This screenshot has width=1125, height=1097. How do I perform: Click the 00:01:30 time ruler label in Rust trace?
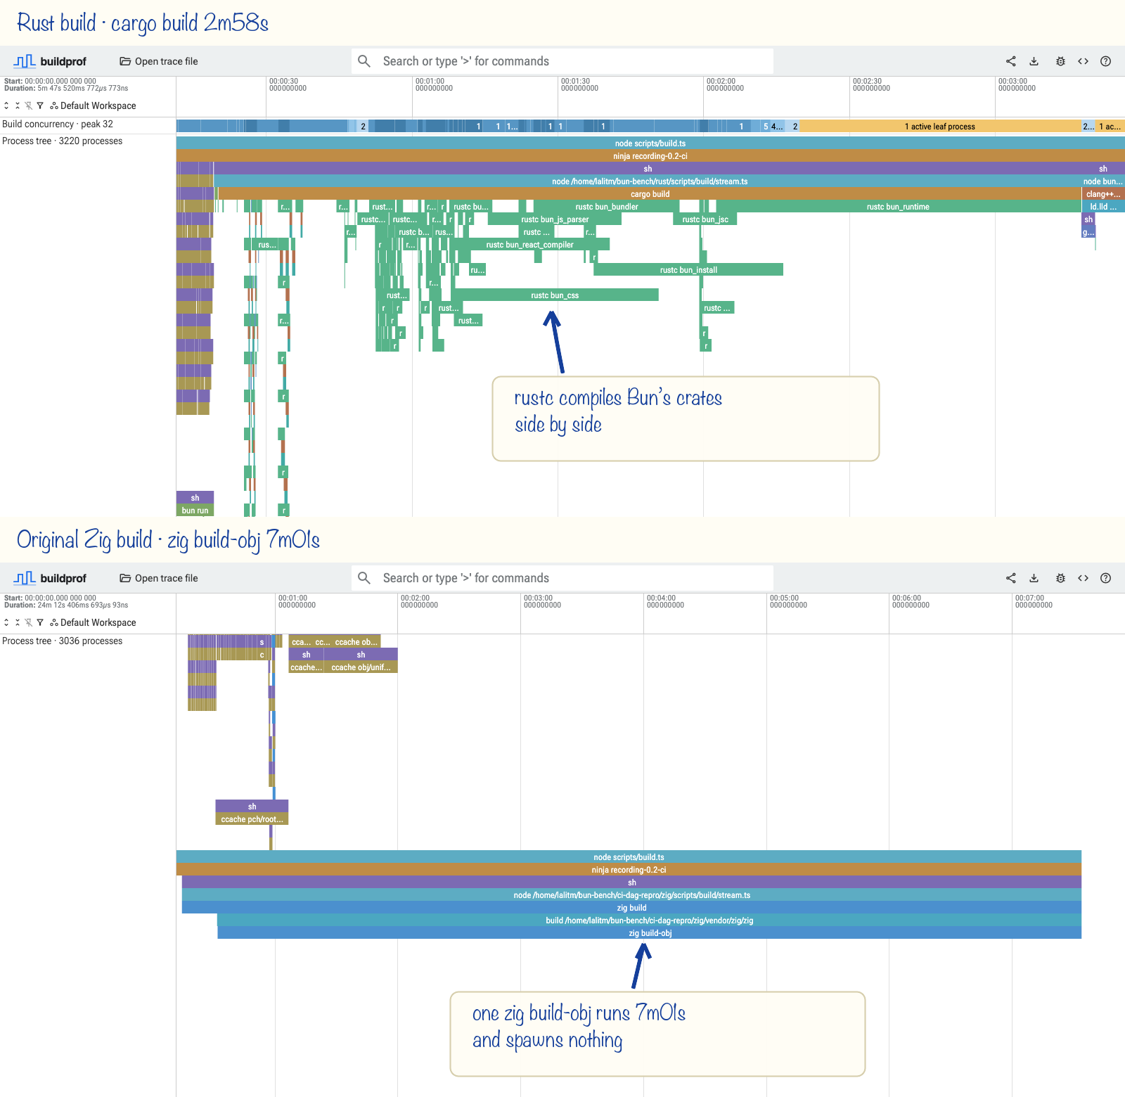[x=579, y=84]
